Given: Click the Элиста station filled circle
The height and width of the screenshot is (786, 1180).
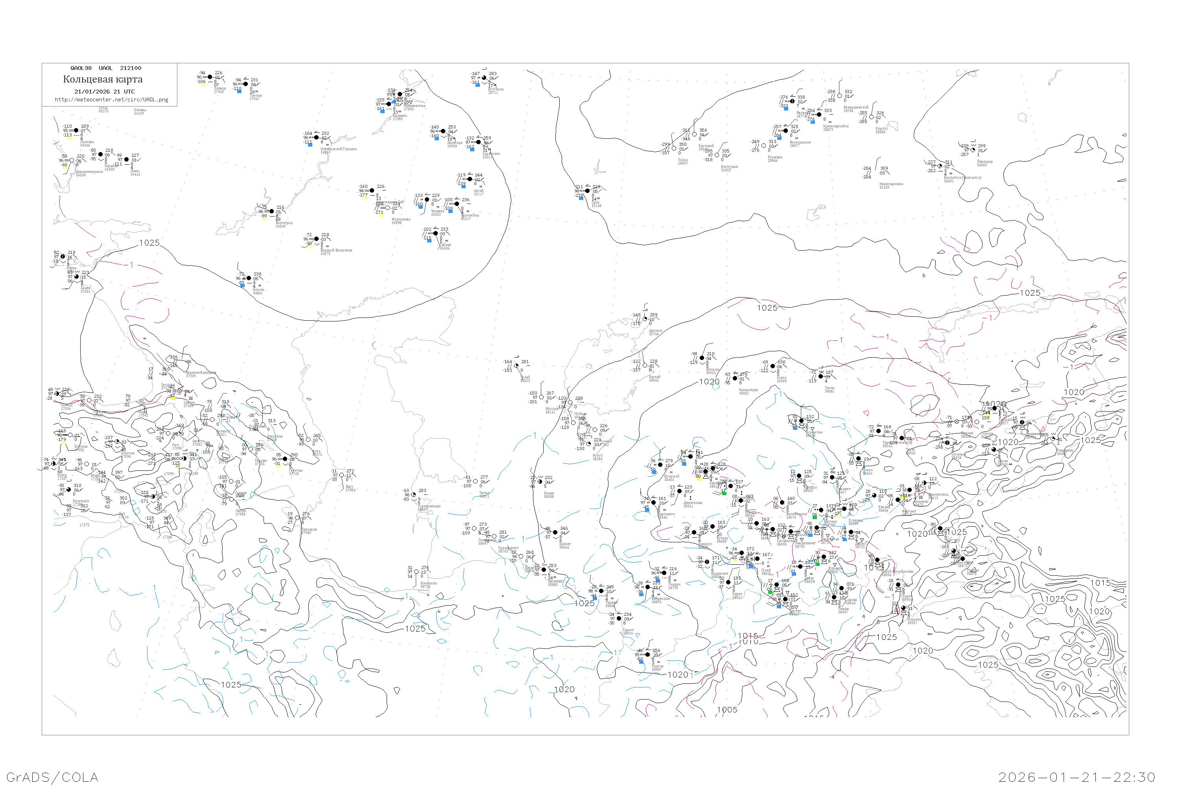Looking at the screenshot, I should (x=249, y=278).
